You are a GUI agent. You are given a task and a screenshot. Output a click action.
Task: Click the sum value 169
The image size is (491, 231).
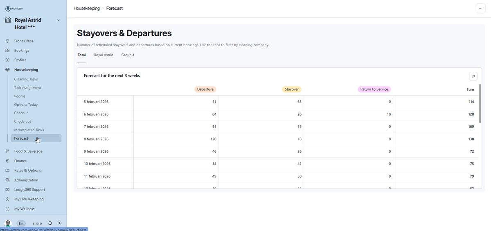471,127
